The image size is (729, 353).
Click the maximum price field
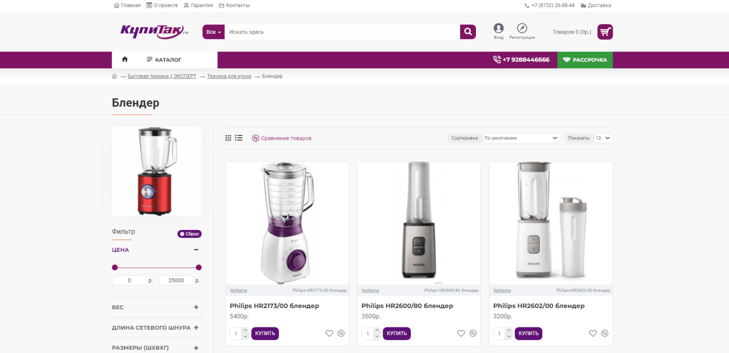[176, 281]
